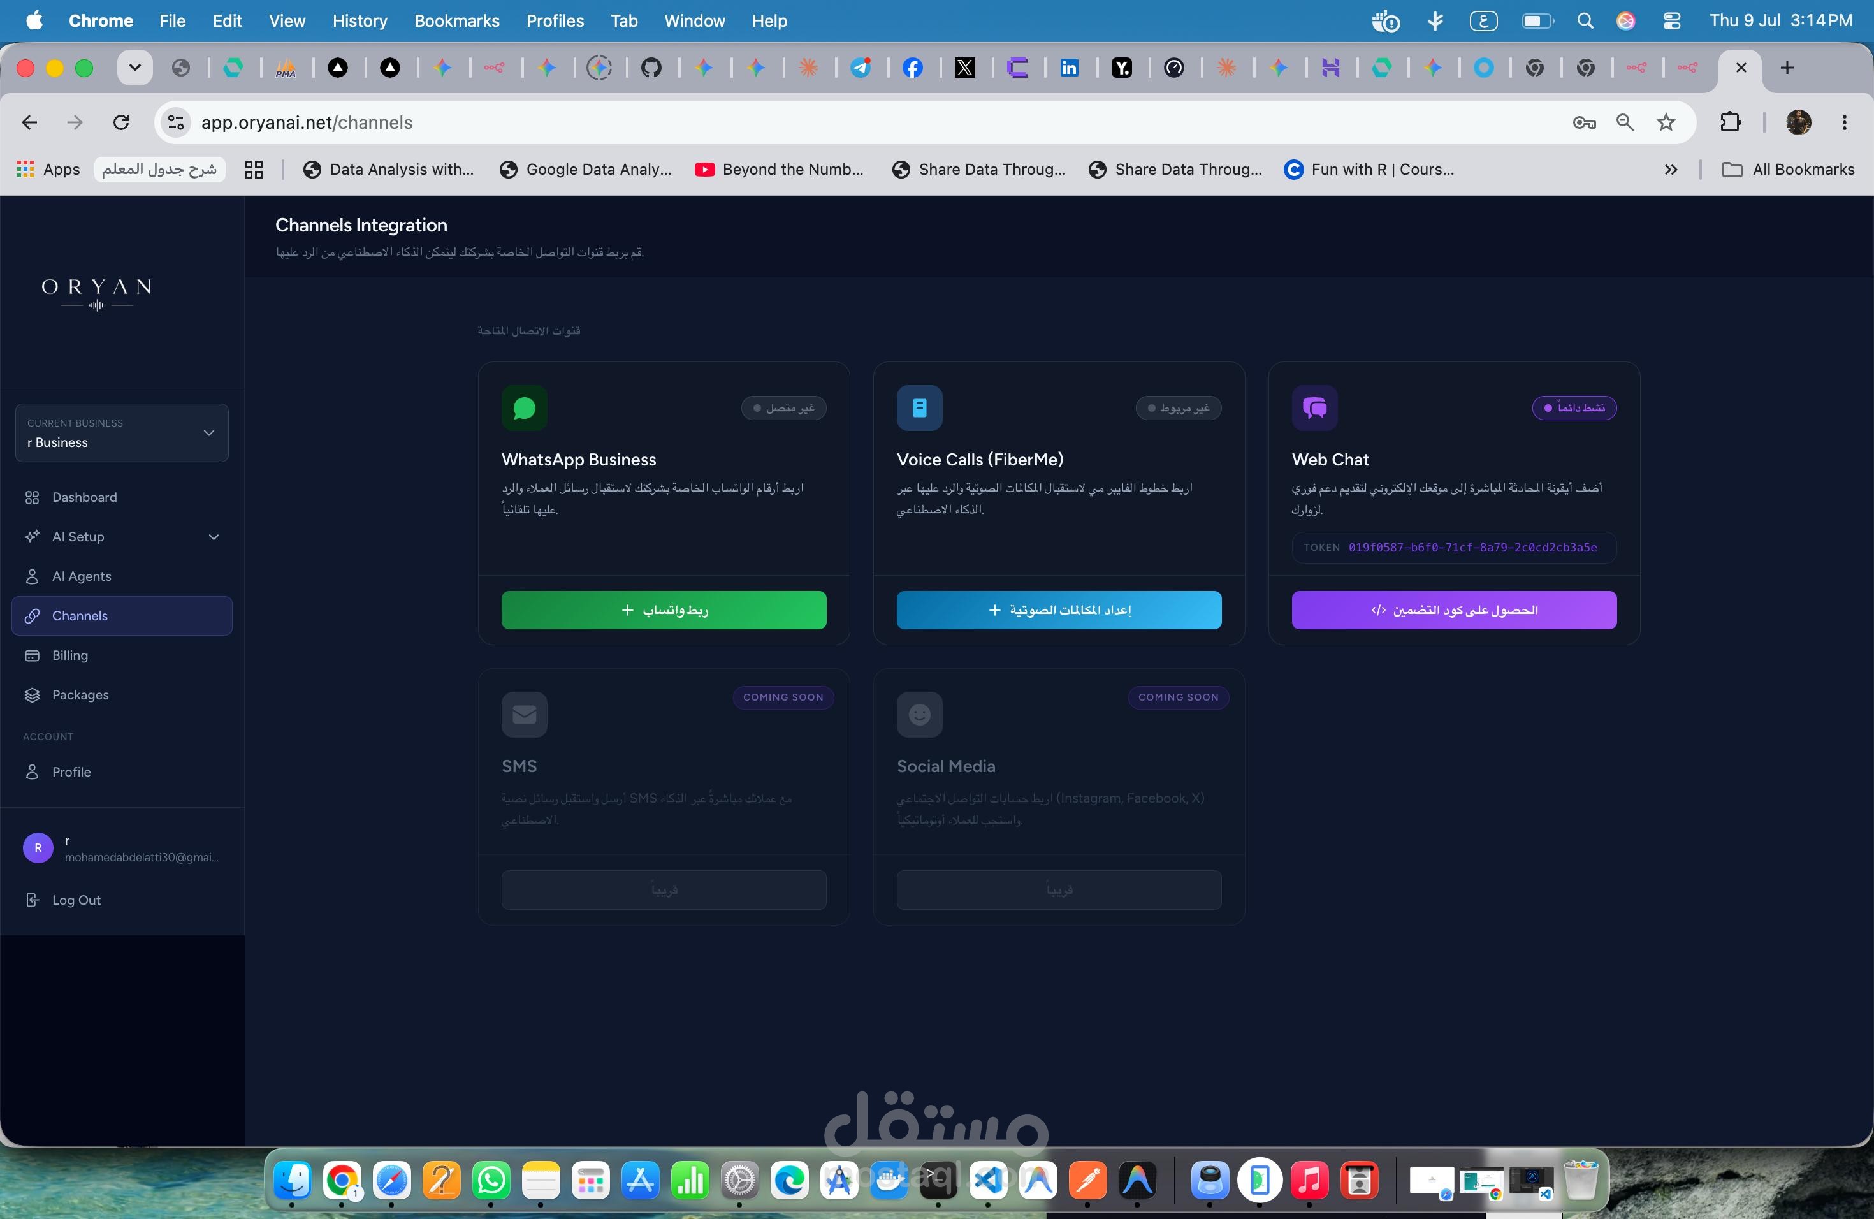Open the Apps bookmark shortcut
This screenshot has height=1219, width=1874.
[49, 170]
